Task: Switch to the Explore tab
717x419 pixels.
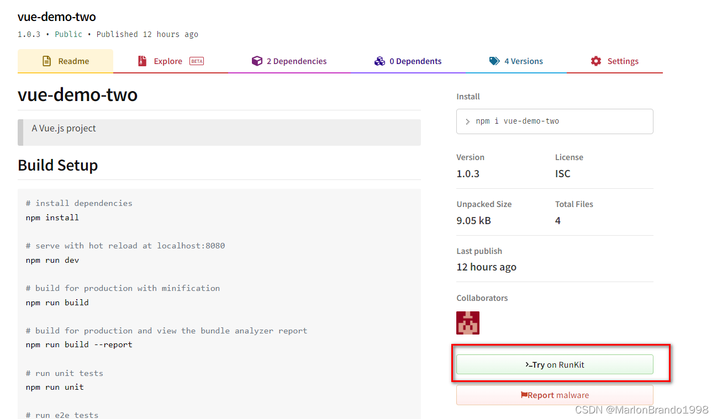Action: [x=171, y=61]
